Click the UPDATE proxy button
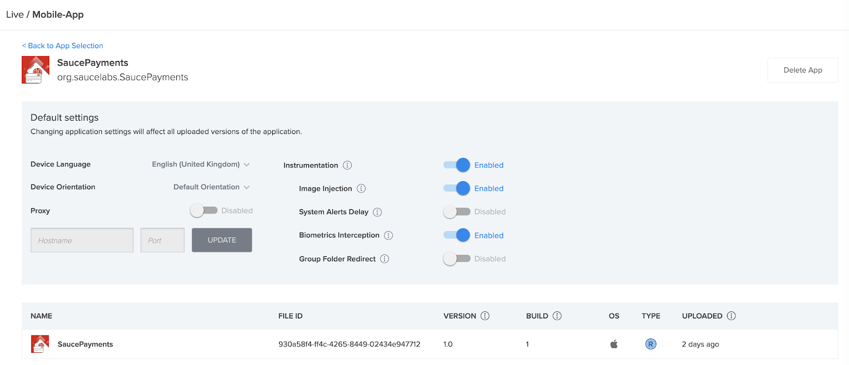 (x=222, y=240)
